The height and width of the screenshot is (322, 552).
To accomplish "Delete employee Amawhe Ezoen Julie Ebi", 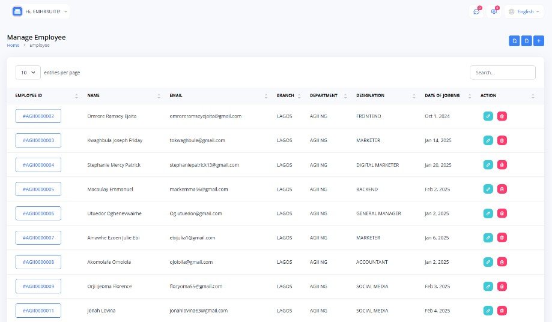I will click(x=502, y=237).
